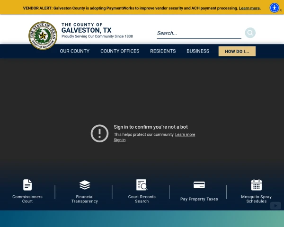Focus the Search input field
This screenshot has height=227, width=284.
199,33
